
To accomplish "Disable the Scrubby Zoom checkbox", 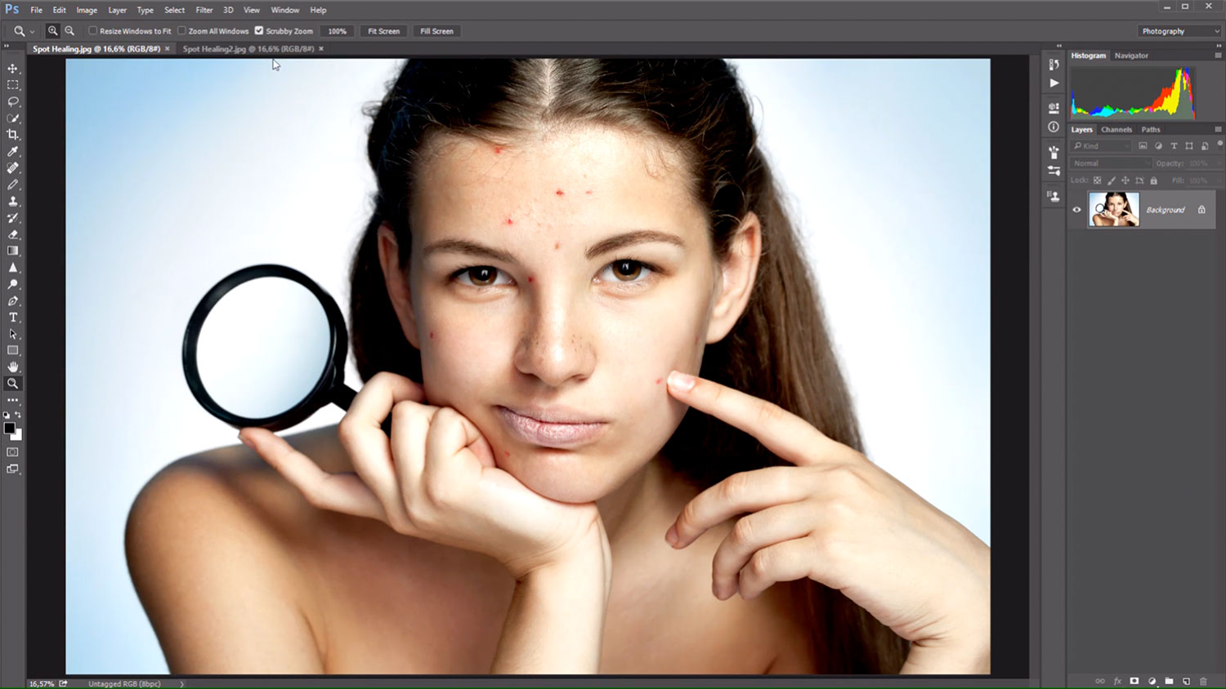I will (x=259, y=31).
